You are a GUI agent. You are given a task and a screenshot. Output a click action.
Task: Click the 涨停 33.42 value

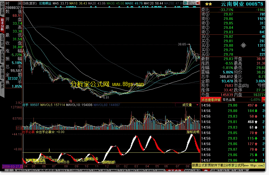(x=229, y=90)
